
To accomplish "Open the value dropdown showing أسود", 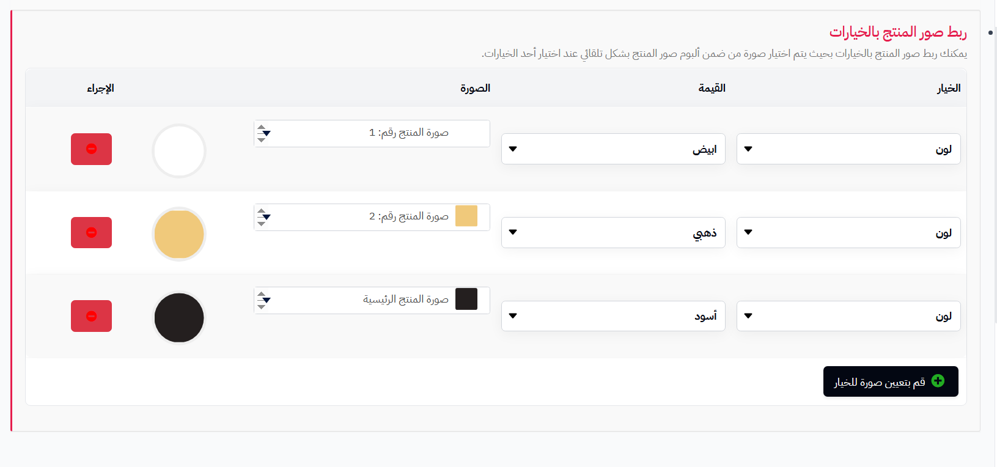I will 613,316.
